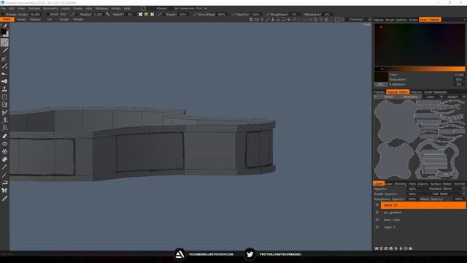Open the Color channel dropdown in Texture Editor
This screenshot has height=263, width=467.
pos(433,97)
